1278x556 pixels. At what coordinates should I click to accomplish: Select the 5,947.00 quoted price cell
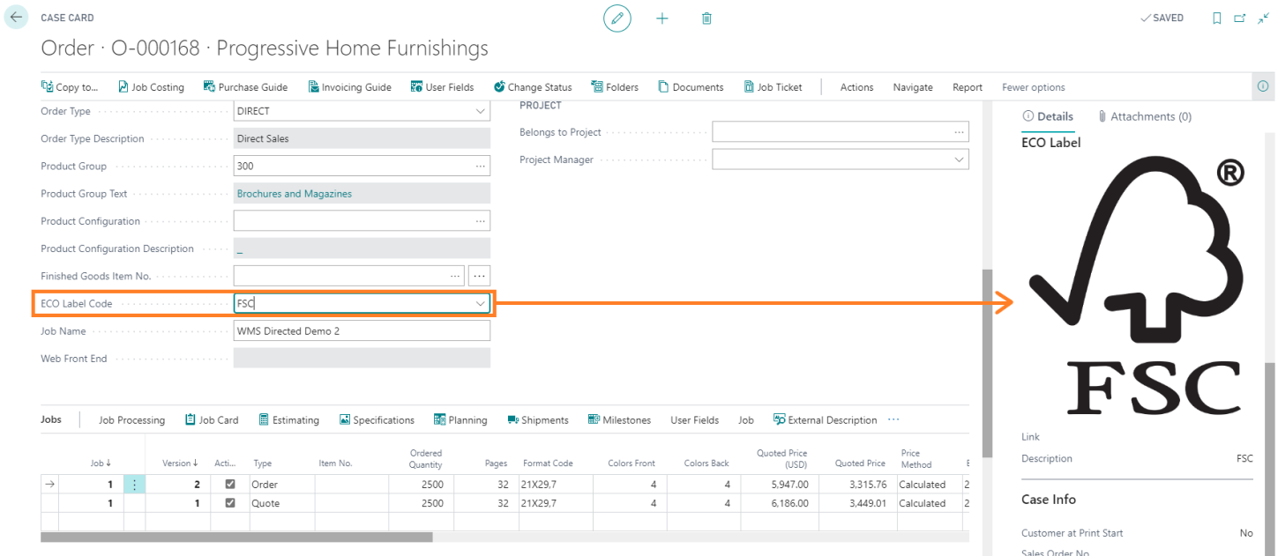click(x=780, y=484)
